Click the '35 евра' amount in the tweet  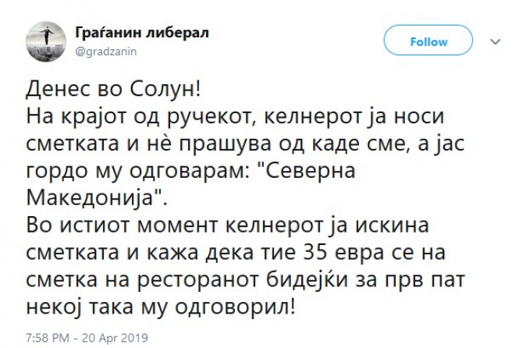point(343,253)
